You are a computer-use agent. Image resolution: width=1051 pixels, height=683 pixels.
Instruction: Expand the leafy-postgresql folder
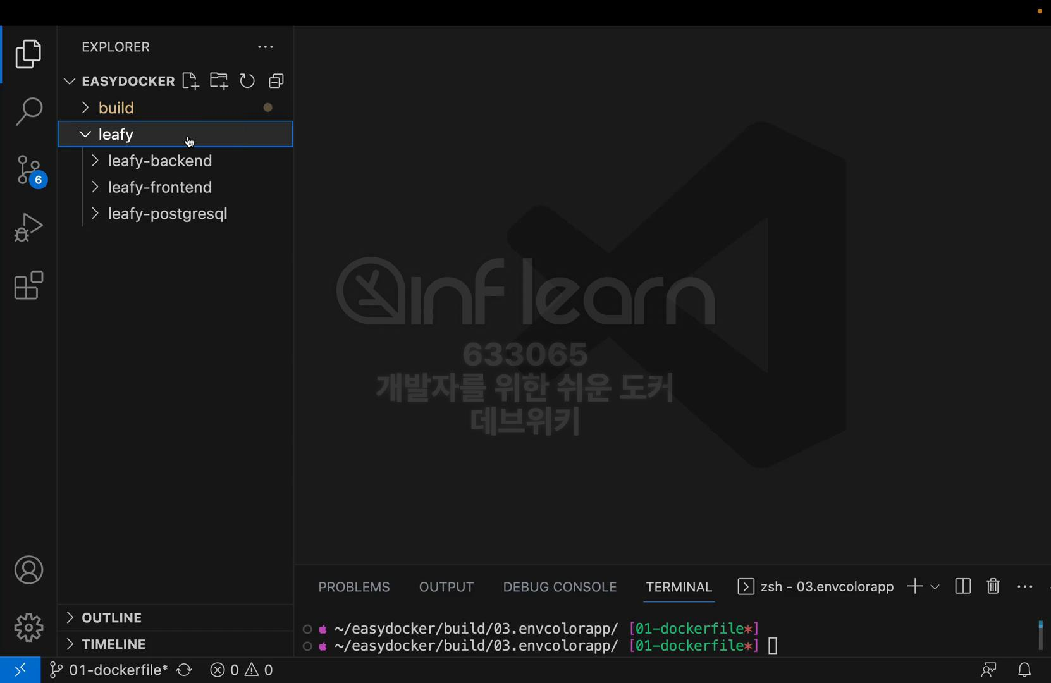click(x=175, y=214)
